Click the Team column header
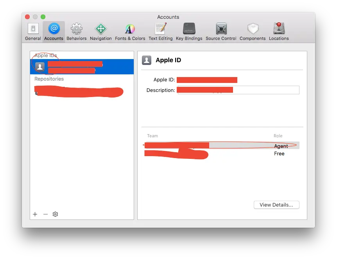This screenshot has height=259, width=337. (x=152, y=136)
